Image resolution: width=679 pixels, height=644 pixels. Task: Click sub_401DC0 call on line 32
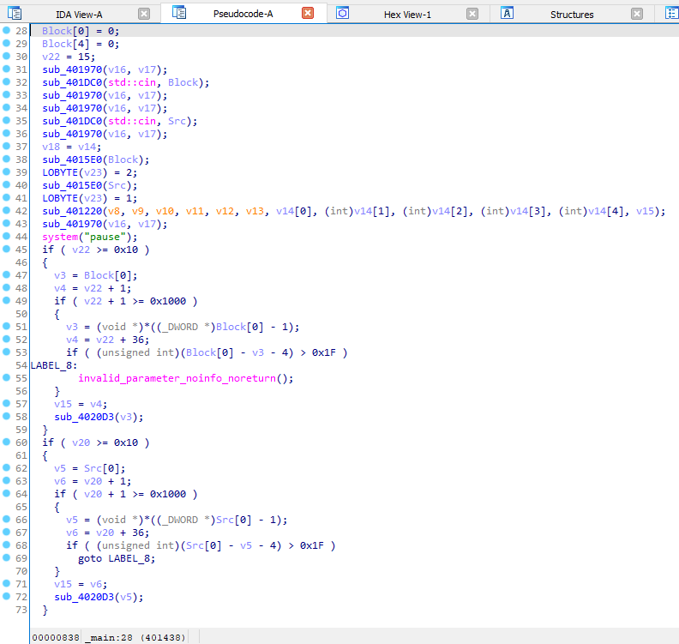pos(72,82)
